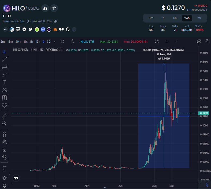Viewport: 211px width, 189px height.
Task: Set chart interval to 4h
Action: [x=31, y=42]
